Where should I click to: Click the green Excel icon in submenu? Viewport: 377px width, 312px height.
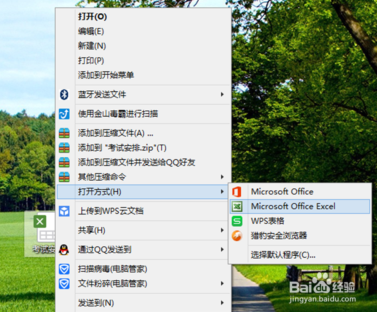237,207
